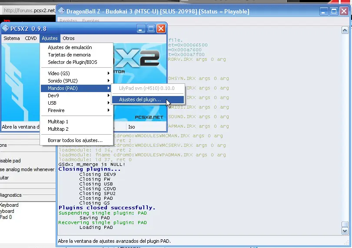Minimize the PCSX2 0.9.8 window
Screen dimensions: 352x248
(x=140, y=29)
